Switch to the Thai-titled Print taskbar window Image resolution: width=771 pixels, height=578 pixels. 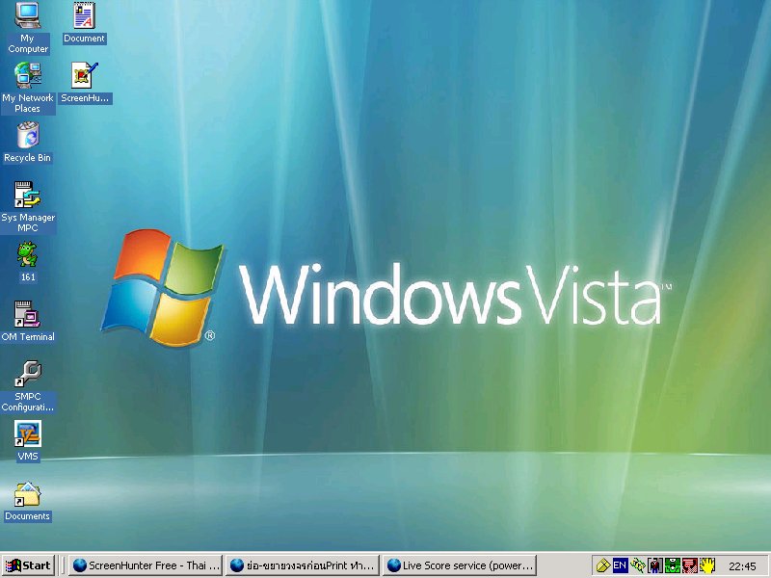tap(303, 565)
